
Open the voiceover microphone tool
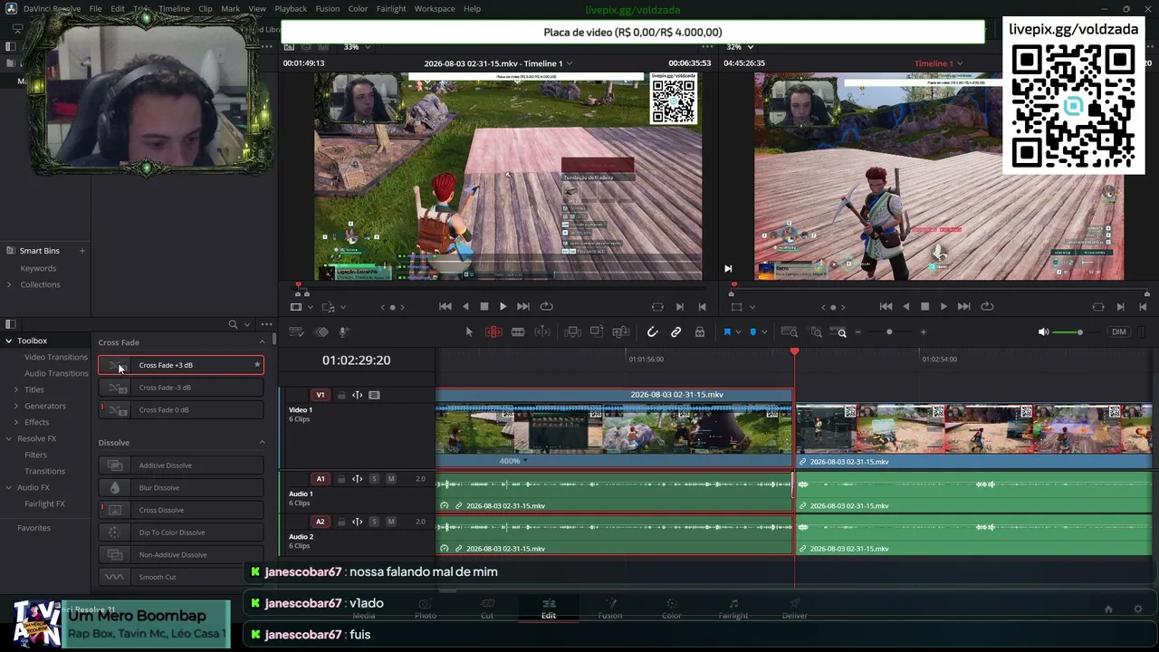344,332
